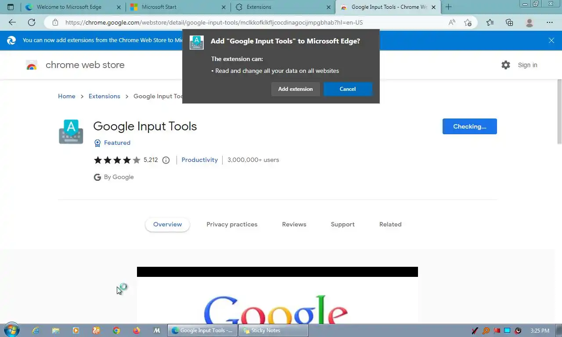The width and height of the screenshot is (562, 337).
Task: Open the Windows Start button
Action: coord(11,330)
